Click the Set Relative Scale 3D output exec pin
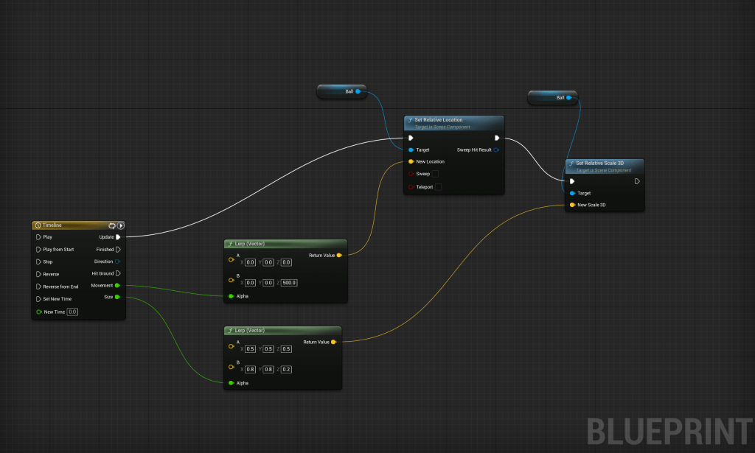The height and width of the screenshot is (453, 755). click(x=637, y=181)
